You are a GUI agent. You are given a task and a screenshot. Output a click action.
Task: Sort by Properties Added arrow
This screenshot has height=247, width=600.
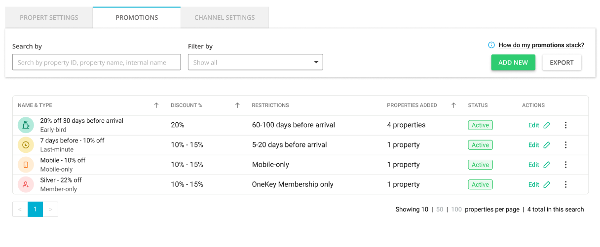[453, 106]
